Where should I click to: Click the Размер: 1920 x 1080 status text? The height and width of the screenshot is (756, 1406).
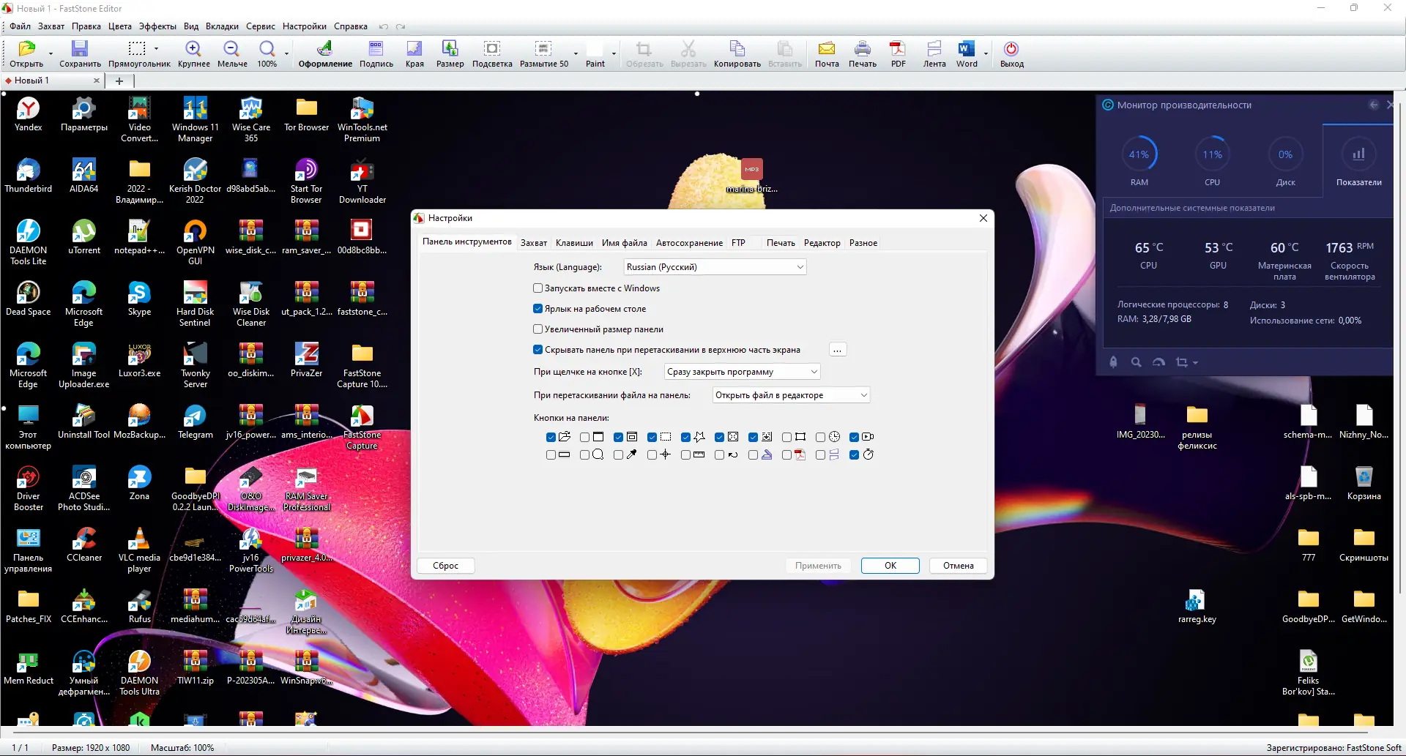pyautogui.click(x=91, y=748)
